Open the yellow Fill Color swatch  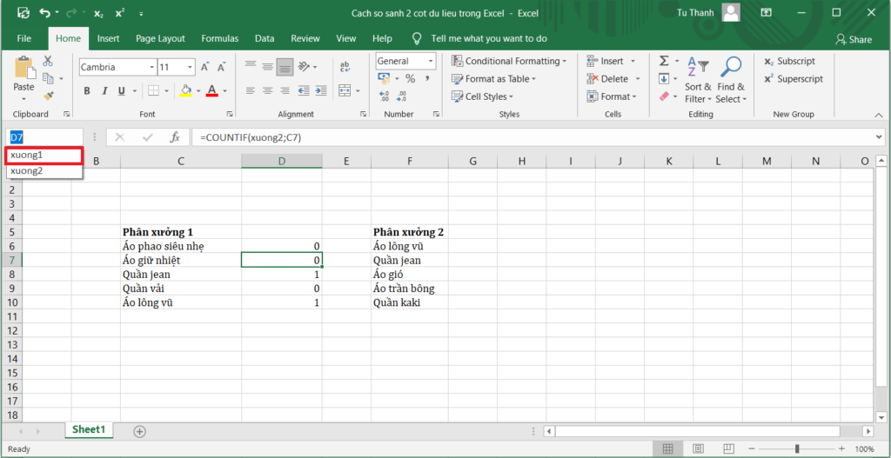[x=184, y=91]
